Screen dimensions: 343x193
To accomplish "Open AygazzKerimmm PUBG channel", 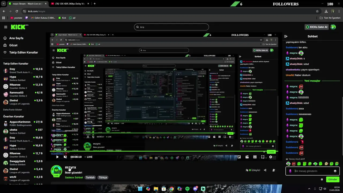I will click(23, 123).
